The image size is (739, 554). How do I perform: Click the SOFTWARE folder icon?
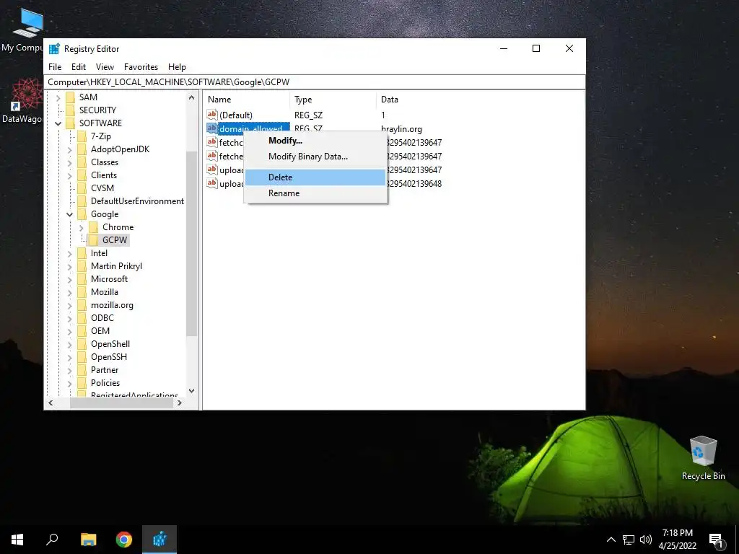click(70, 123)
